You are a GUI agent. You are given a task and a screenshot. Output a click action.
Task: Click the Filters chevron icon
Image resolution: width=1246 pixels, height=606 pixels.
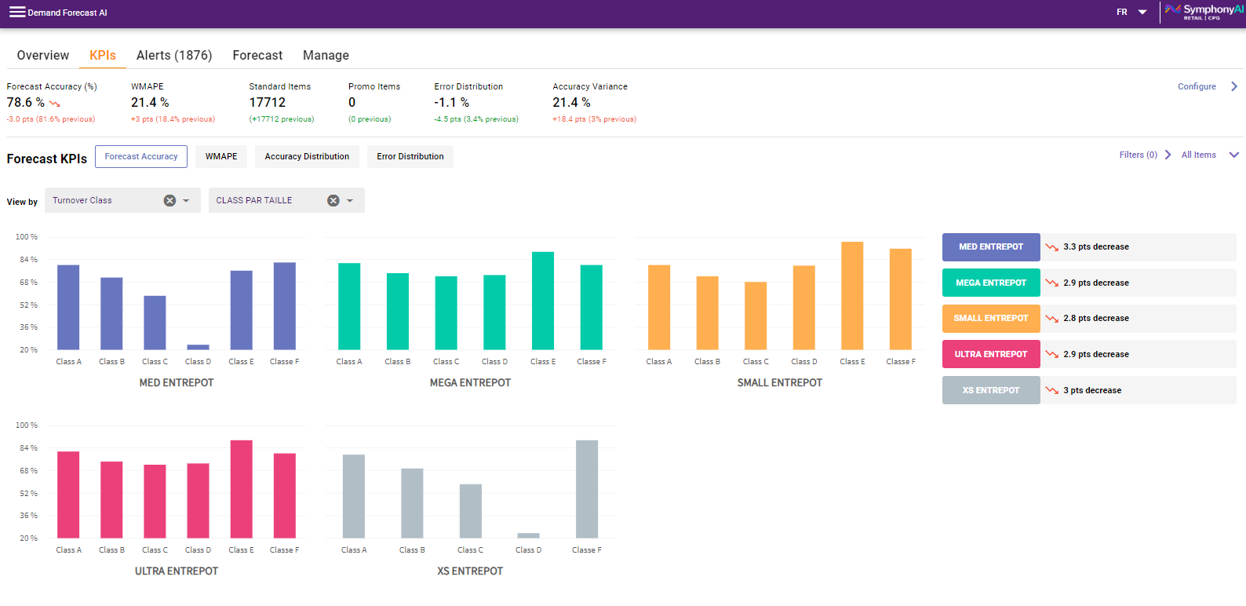pos(1168,155)
